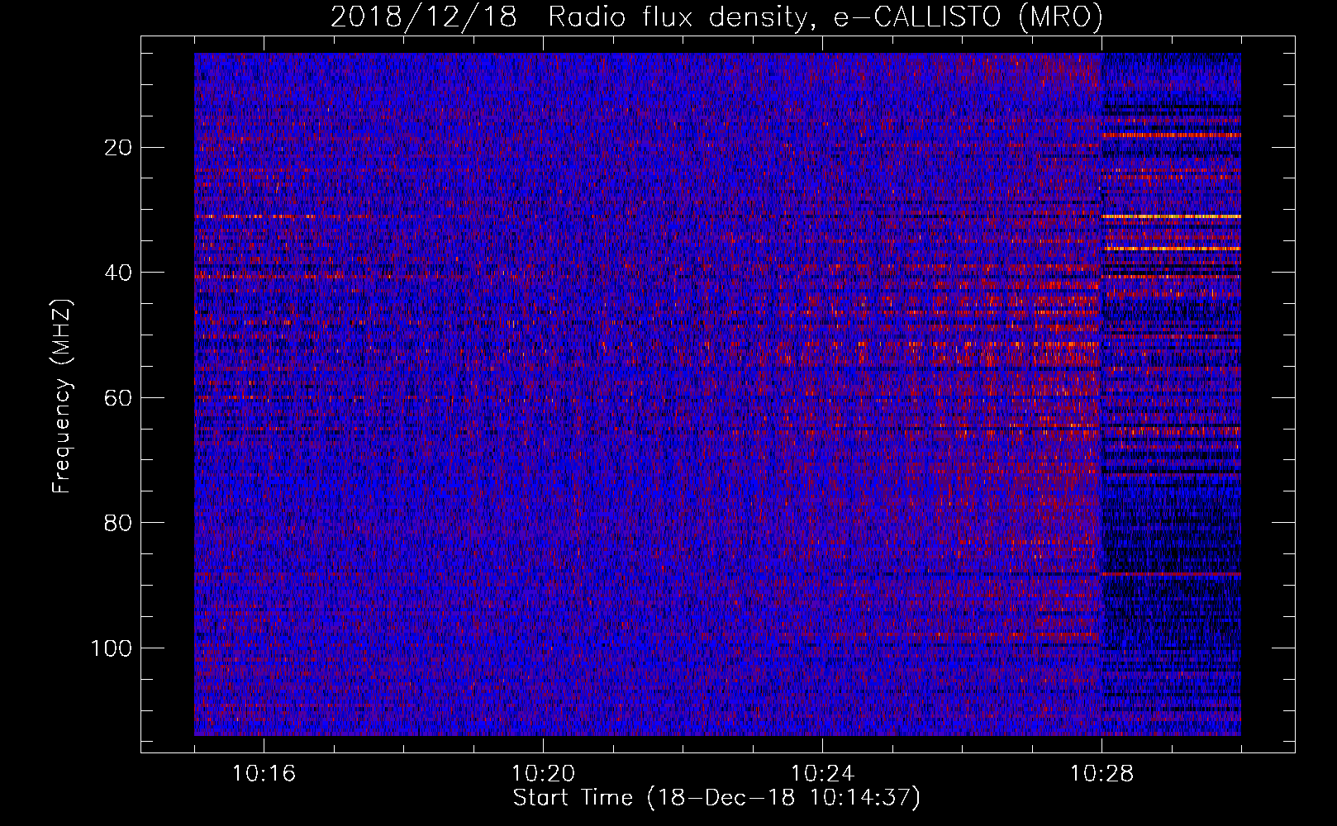Click the red horizontal line near 88 MHz after 10:28

[1171, 573]
